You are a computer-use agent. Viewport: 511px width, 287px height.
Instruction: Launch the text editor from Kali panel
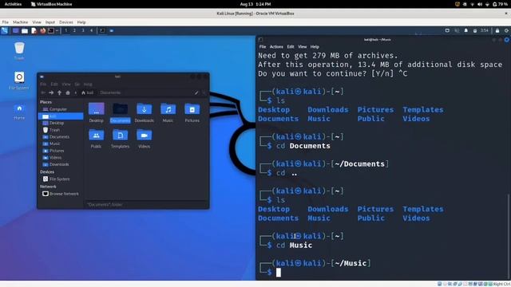(34, 30)
